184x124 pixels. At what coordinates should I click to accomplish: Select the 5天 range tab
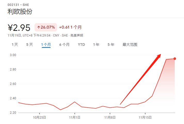click(30, 45)
